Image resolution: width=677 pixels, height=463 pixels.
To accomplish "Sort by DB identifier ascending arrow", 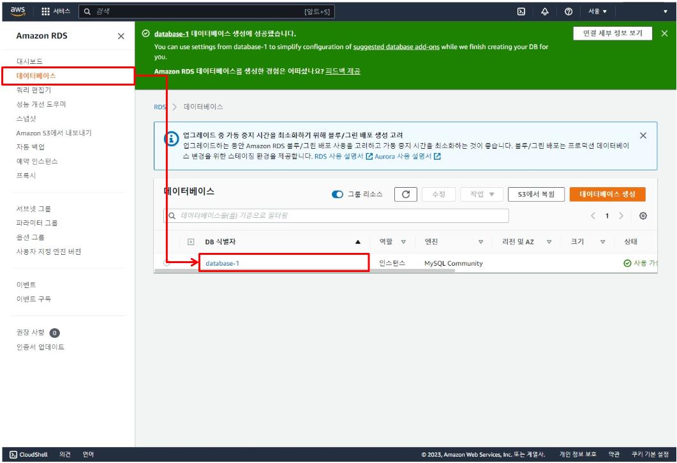I will click(357, 242).
